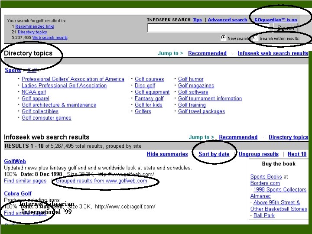
Task: Select the Search within results radio button
Action: pyautogui.click(x=256, y=37)
